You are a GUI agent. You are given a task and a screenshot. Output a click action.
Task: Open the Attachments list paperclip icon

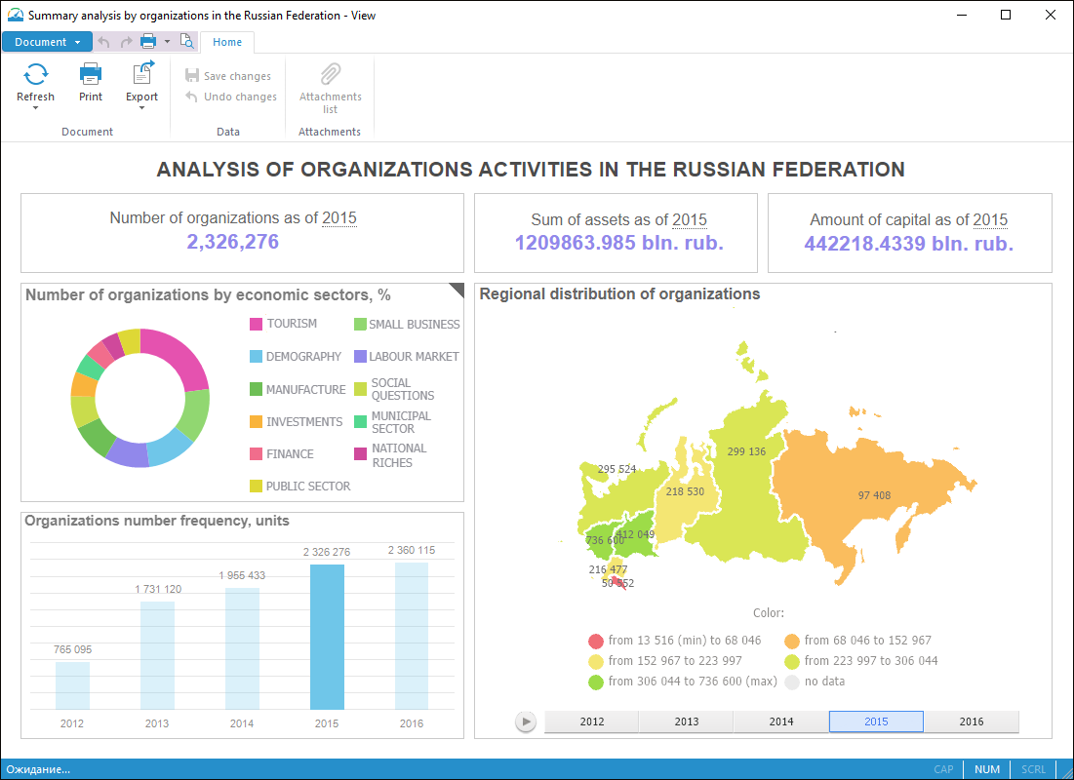(x=331, y=74)
